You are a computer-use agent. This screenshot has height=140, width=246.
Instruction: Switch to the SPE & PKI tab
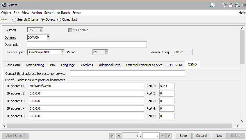[175, 65]
